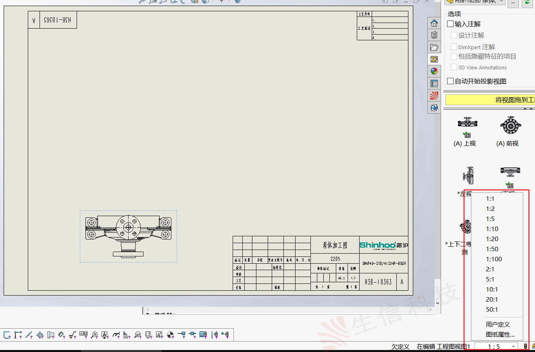Select 用户定义 custom scale entry
The width and height of the screenshot is (535, 352).
point(498,324)
